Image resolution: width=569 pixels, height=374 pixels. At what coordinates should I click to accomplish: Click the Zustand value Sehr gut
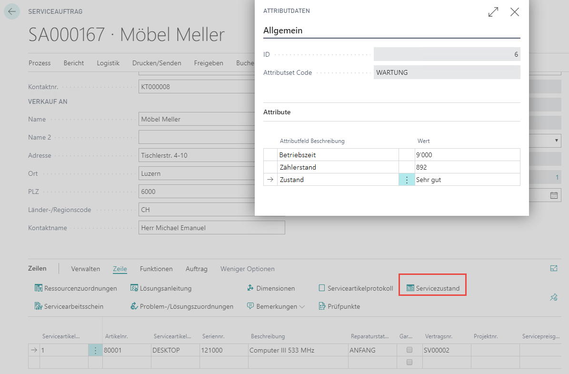[x=467, y=180]
